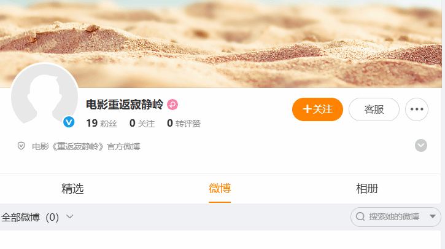Click the sand cover banner image
This screenshot has width=445, height=249.
click(221, 44)
